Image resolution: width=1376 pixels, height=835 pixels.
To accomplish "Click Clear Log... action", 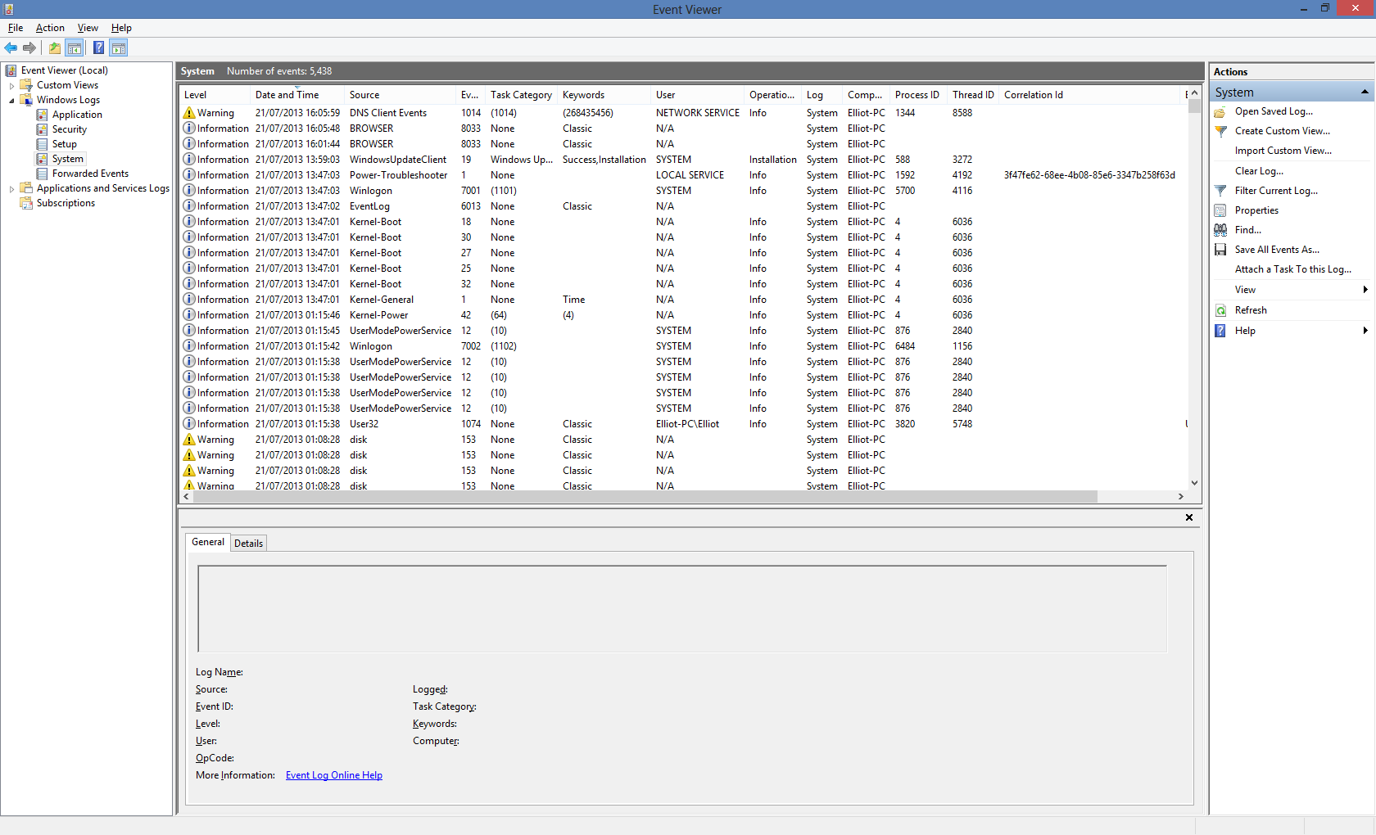I will click(x=1259, y=171).
